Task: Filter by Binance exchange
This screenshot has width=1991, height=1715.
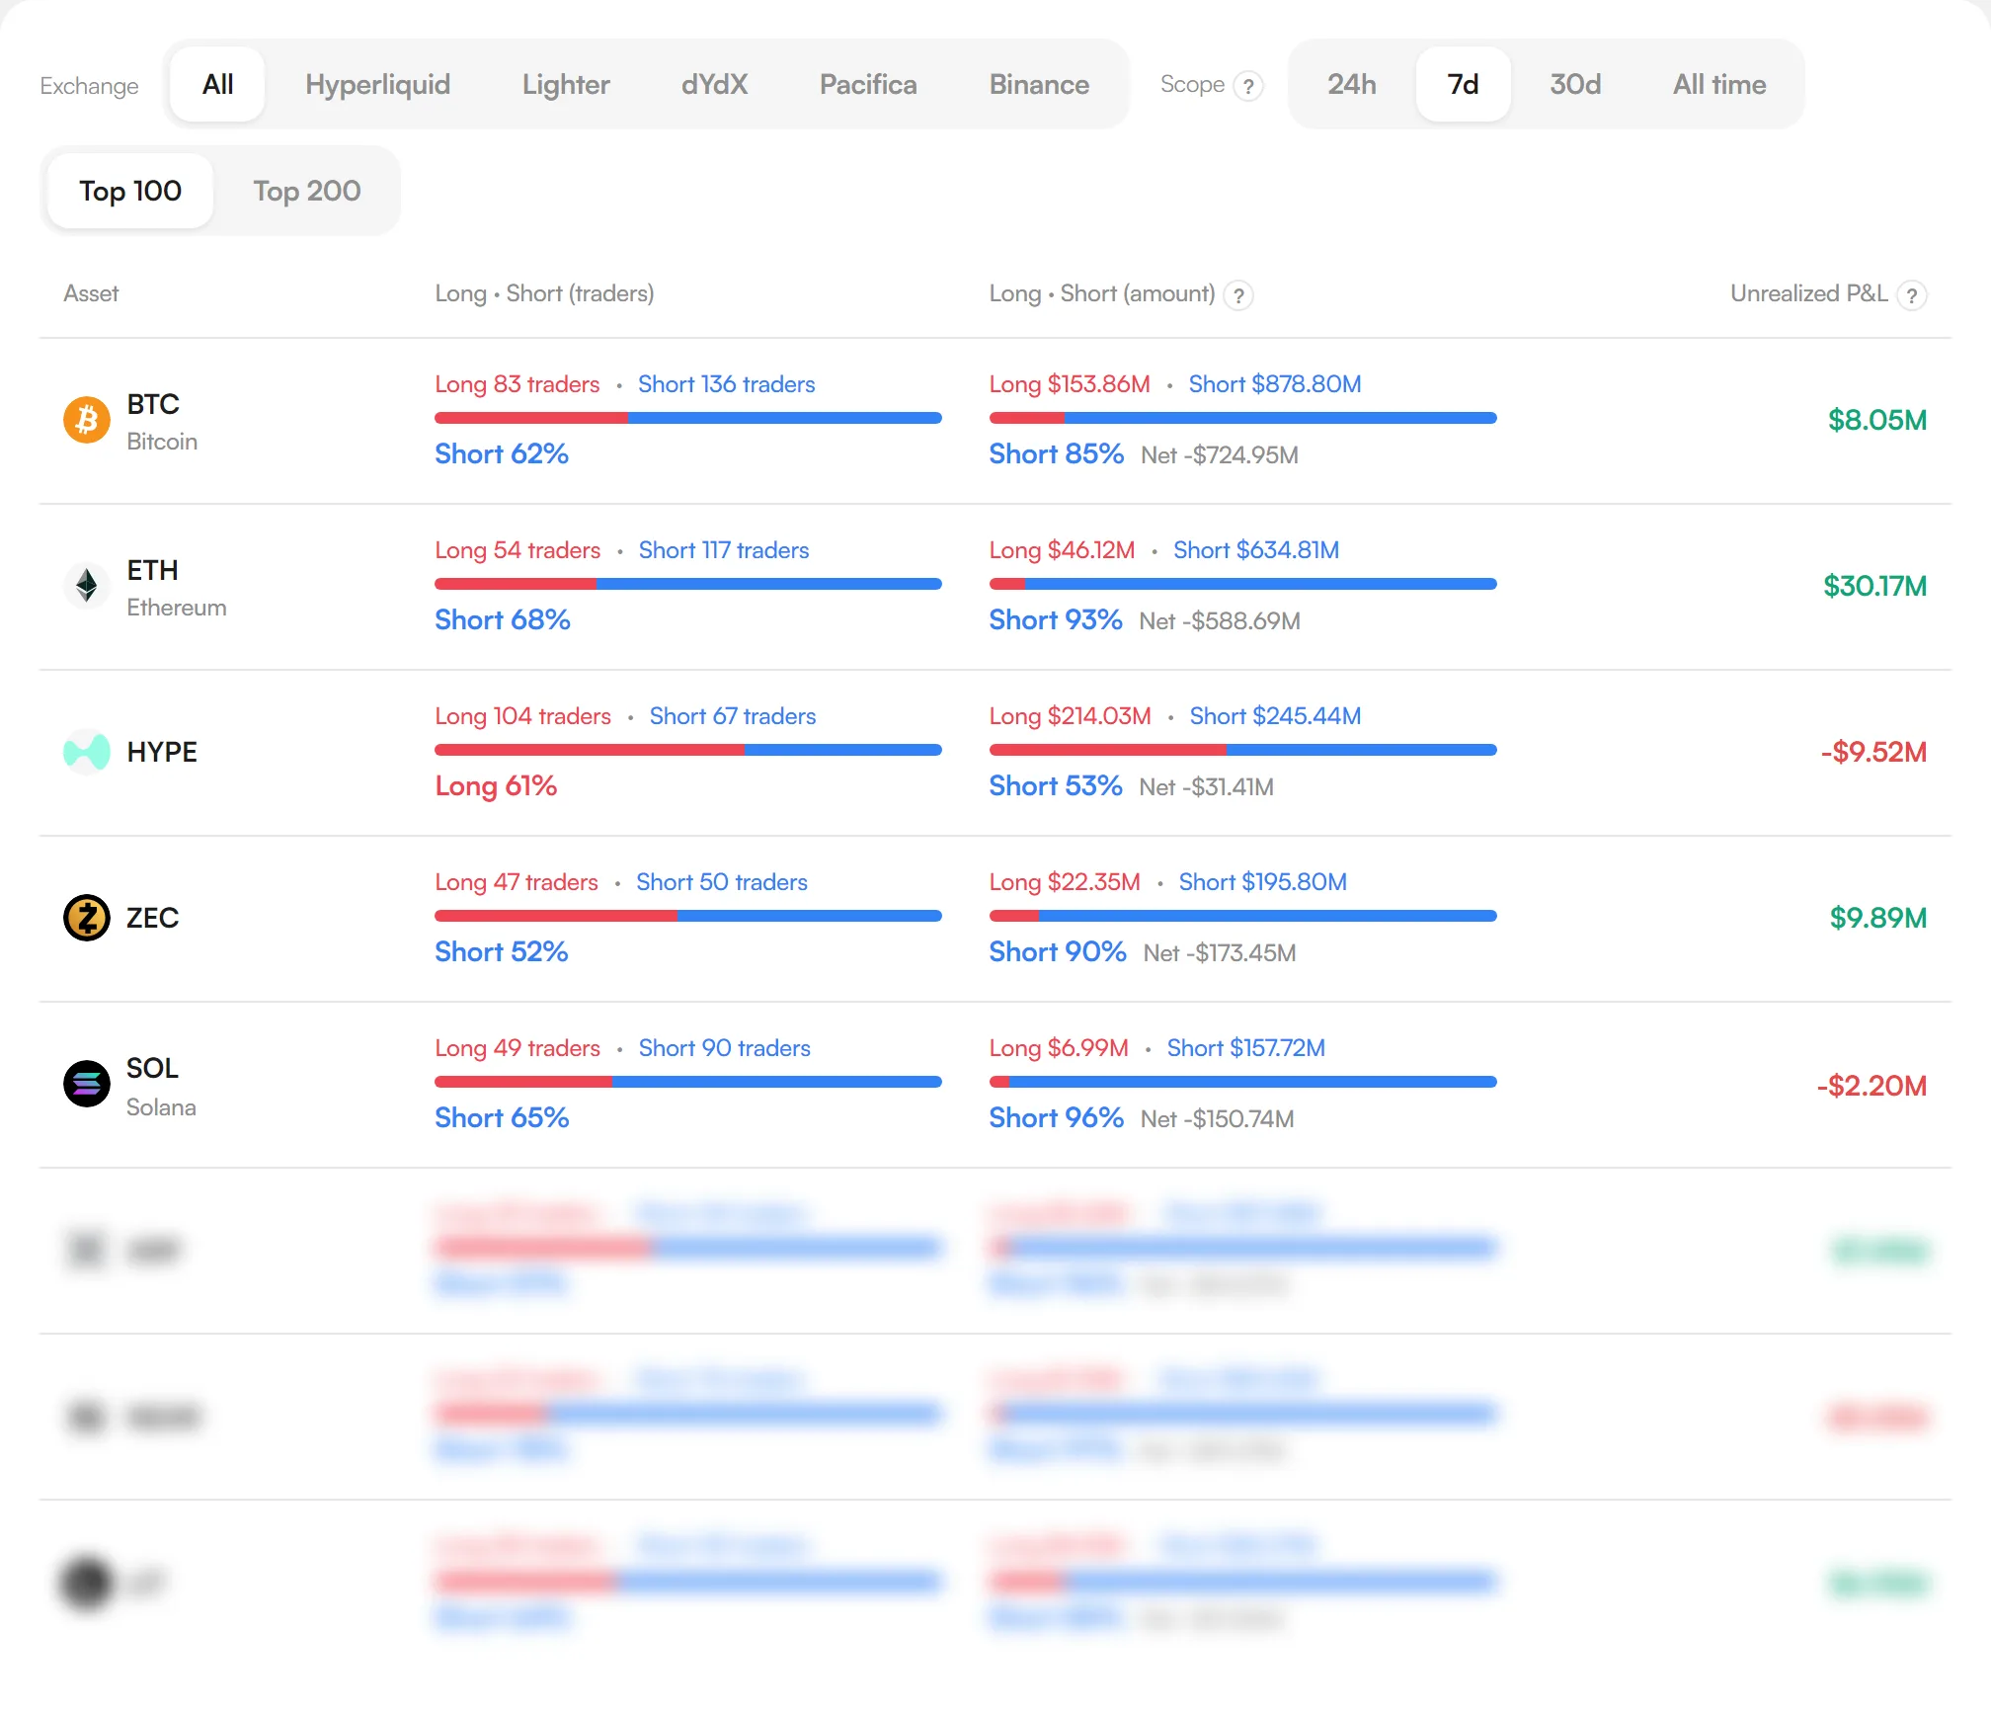Action: point(1039,84)
